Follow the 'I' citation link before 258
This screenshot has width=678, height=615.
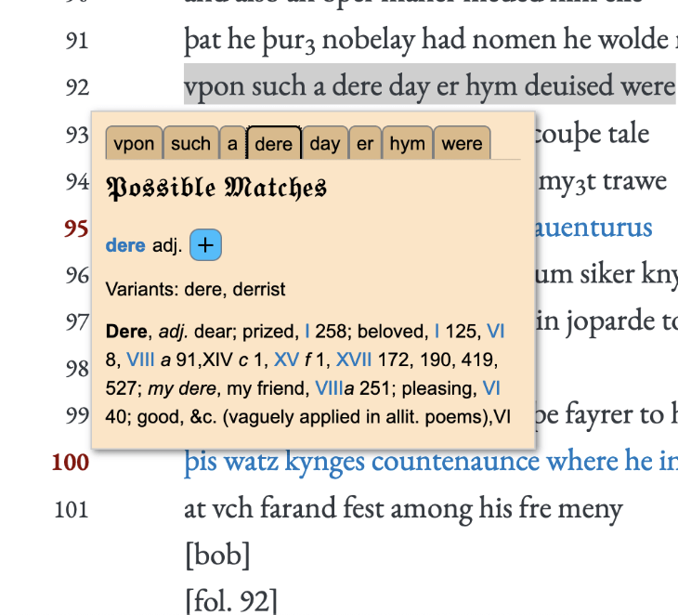click(307, 330)
